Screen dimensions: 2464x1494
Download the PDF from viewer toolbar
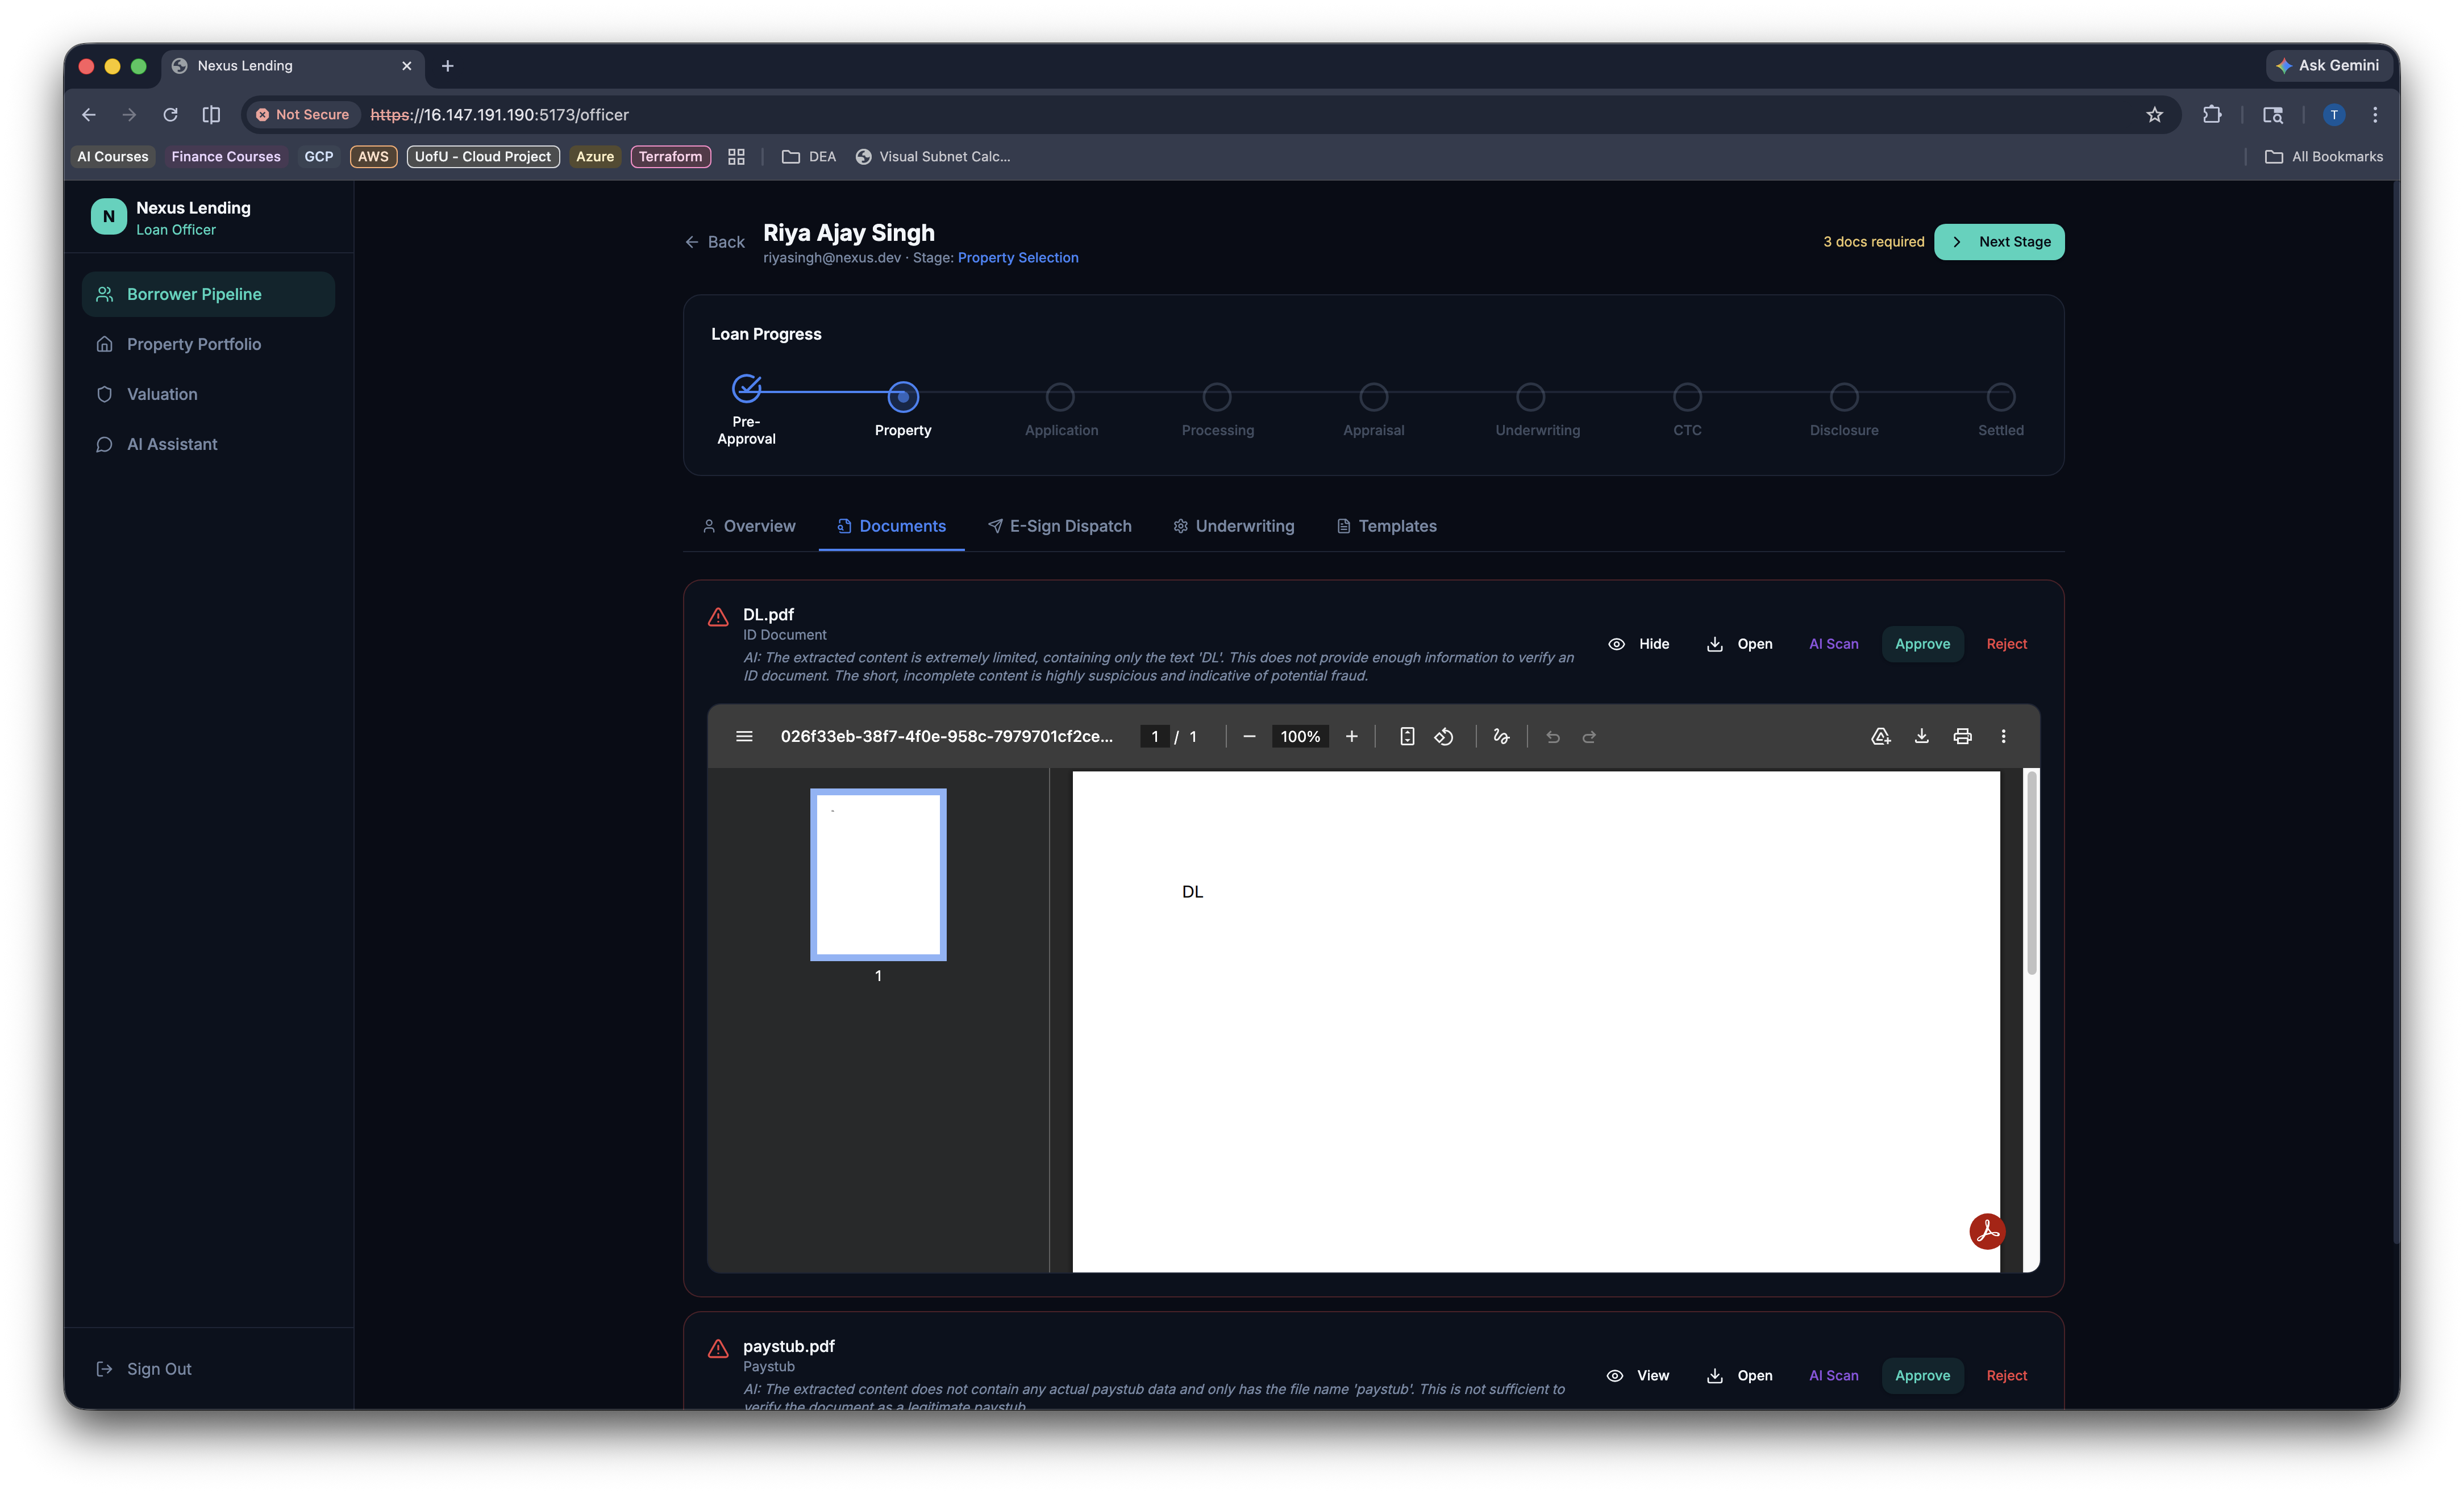[1921, 737]
